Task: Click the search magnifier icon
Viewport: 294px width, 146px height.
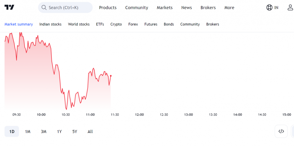Action: click(44, 7)
